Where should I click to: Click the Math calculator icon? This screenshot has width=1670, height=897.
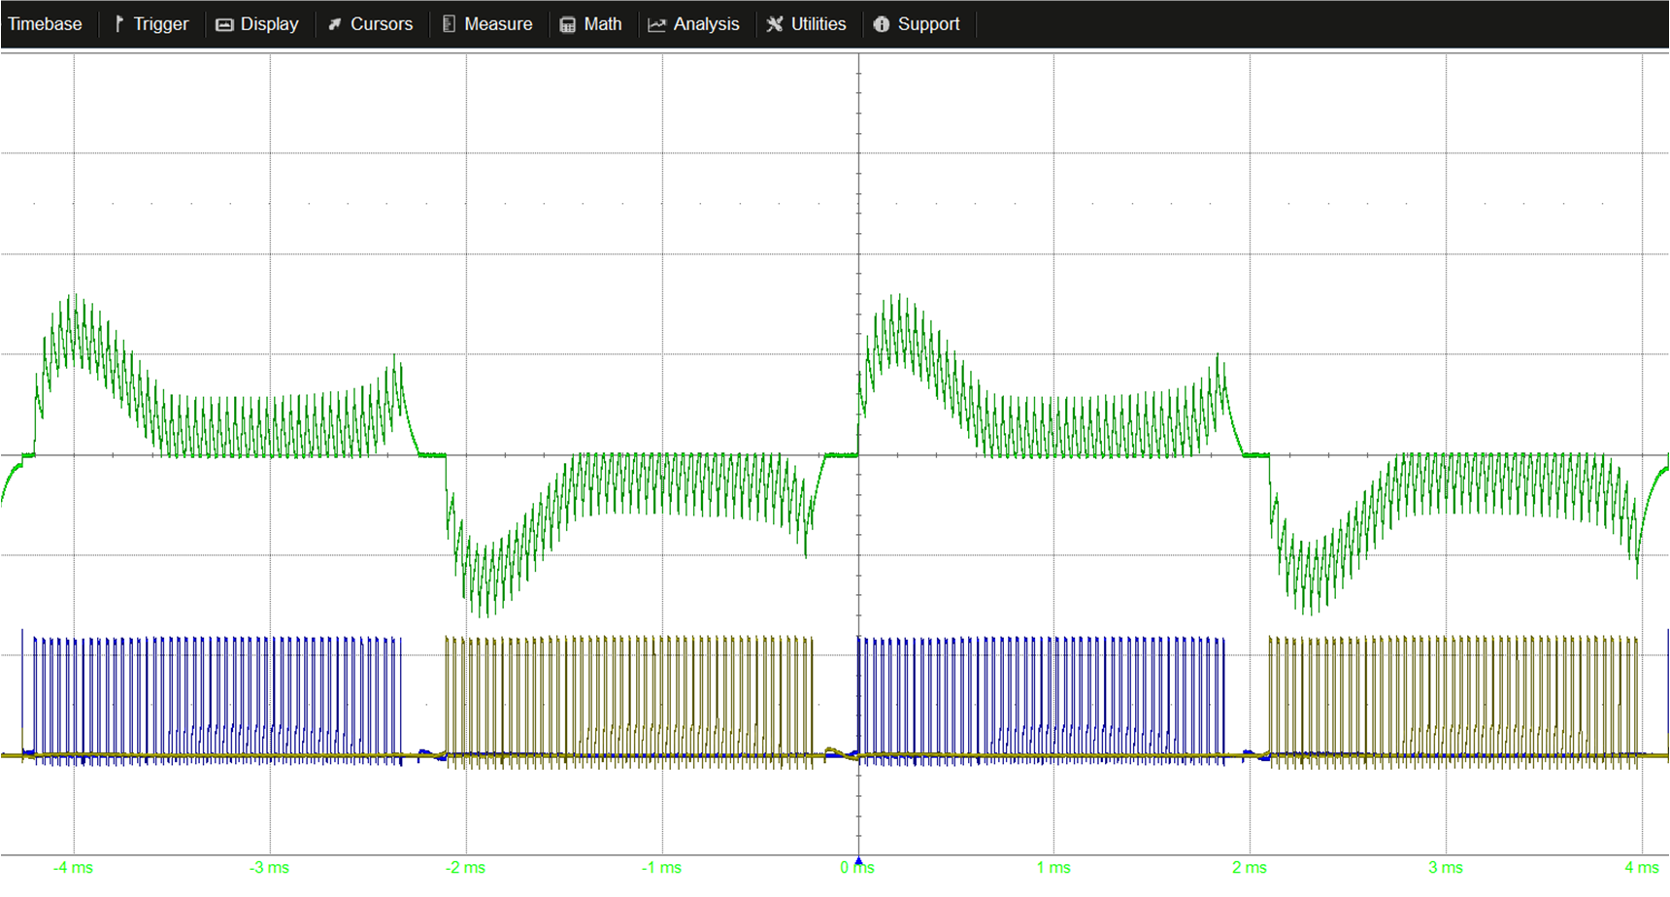(566, 24)
